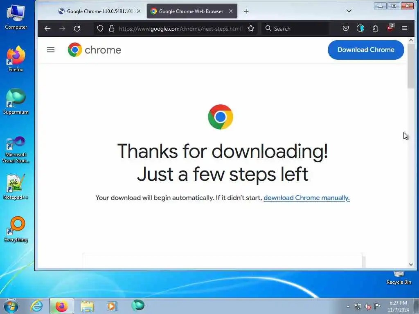This screenshot has height=314, width=419.
Task: Open the Chrome page hamburger navigation menu
Action: pyautogui.click(x=51, y=50)
